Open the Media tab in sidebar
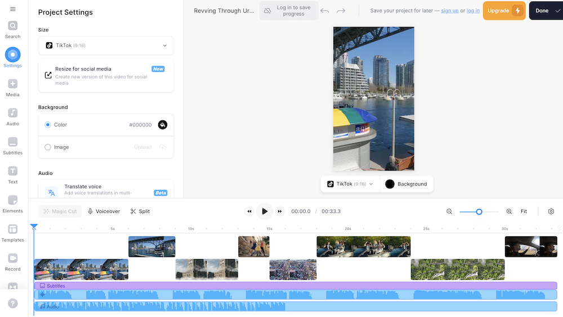Image resolution: width=563 pixels, height=317 pixels. coord(12,88)
